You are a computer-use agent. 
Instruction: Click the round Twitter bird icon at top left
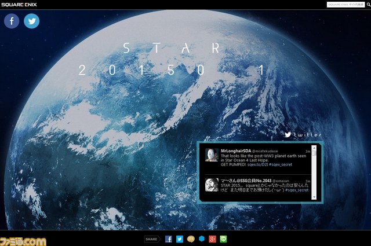(32, 21)
